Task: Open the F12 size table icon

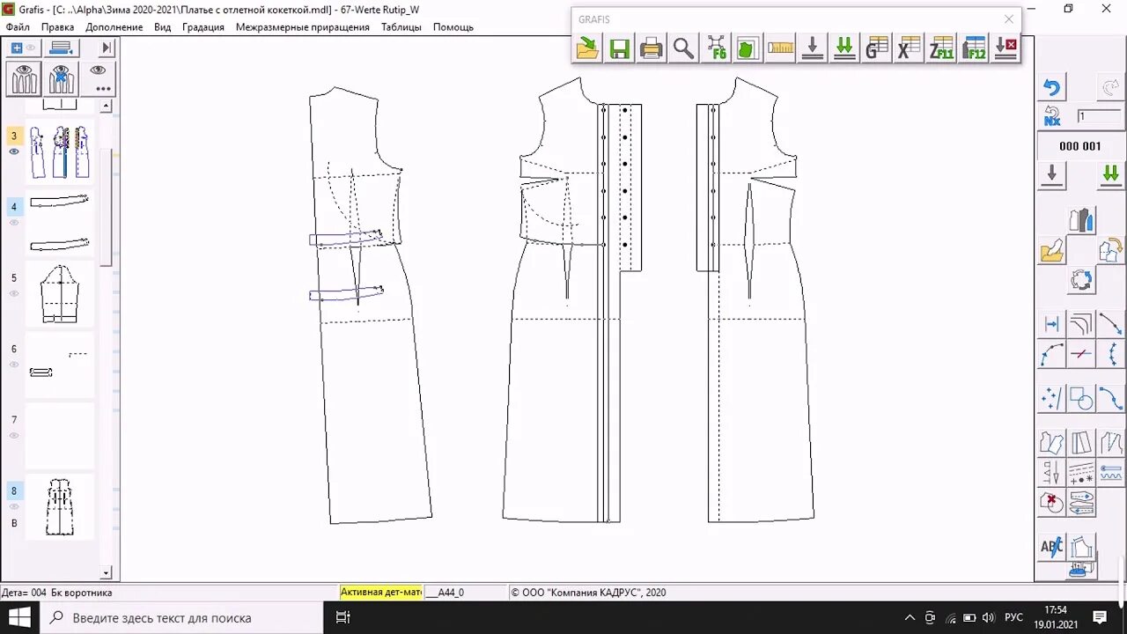Action: (x=973, y=48)
